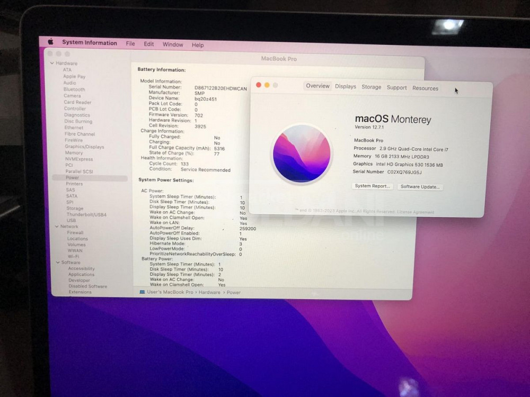Click the System Report button

click(x=373, y=186)
